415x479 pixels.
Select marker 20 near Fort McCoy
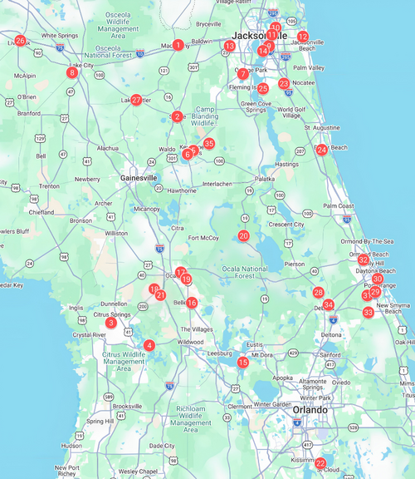click(244, 236)
